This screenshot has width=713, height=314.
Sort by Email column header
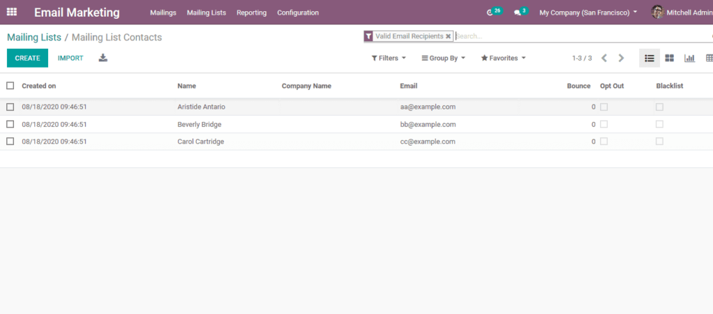point(409,86)
